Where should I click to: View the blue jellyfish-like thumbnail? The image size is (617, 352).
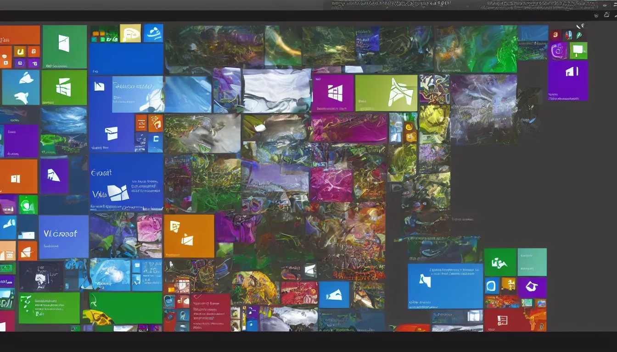(110, 275)
